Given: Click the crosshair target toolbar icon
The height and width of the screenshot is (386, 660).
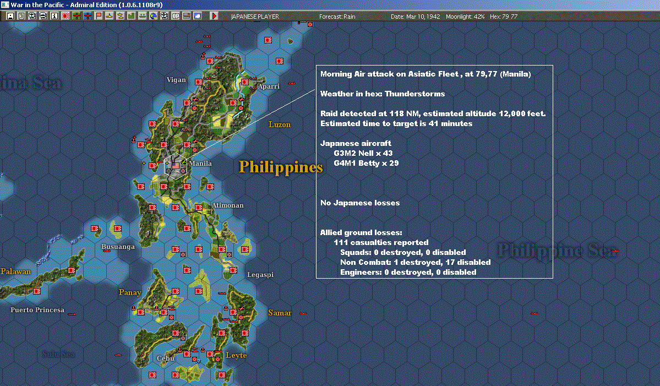Looking at the screenshot, I should [164, 16].
